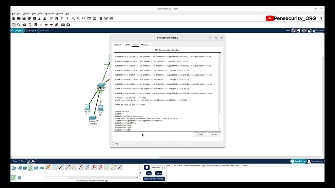Select the End Devices category
Image resolution: width=335 pixels, height=188 pixels.
pyautogui.click(x=19, y=168)
